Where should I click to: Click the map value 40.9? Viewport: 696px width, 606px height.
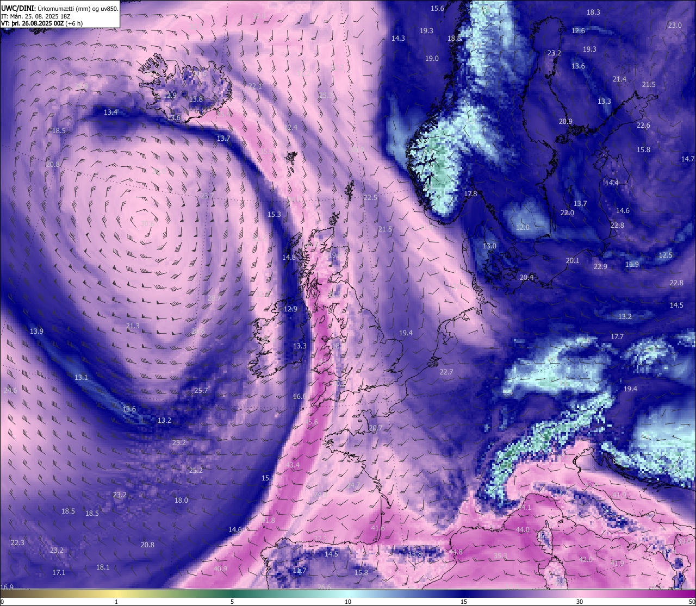click(x=220, y=568)
